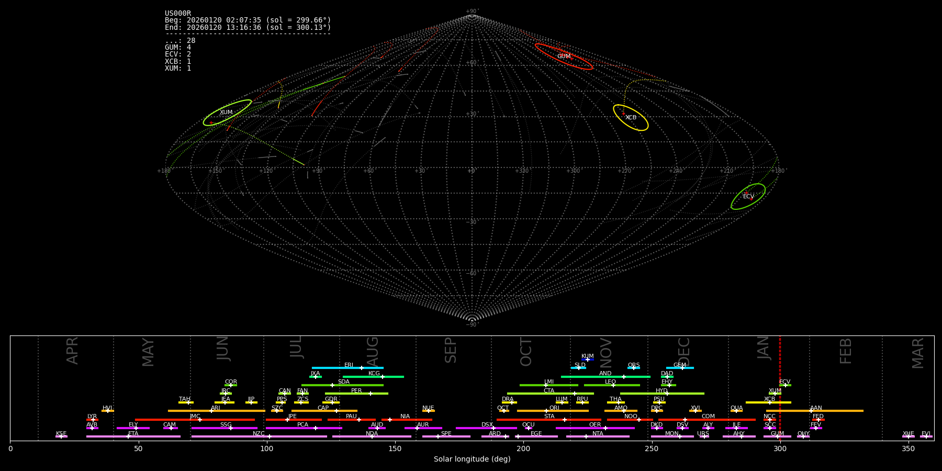The height and width of the screenshot is (471, 942).
Task: Click the LEO shower bar label
Action: pyautogui.click(x=611, y=382)
